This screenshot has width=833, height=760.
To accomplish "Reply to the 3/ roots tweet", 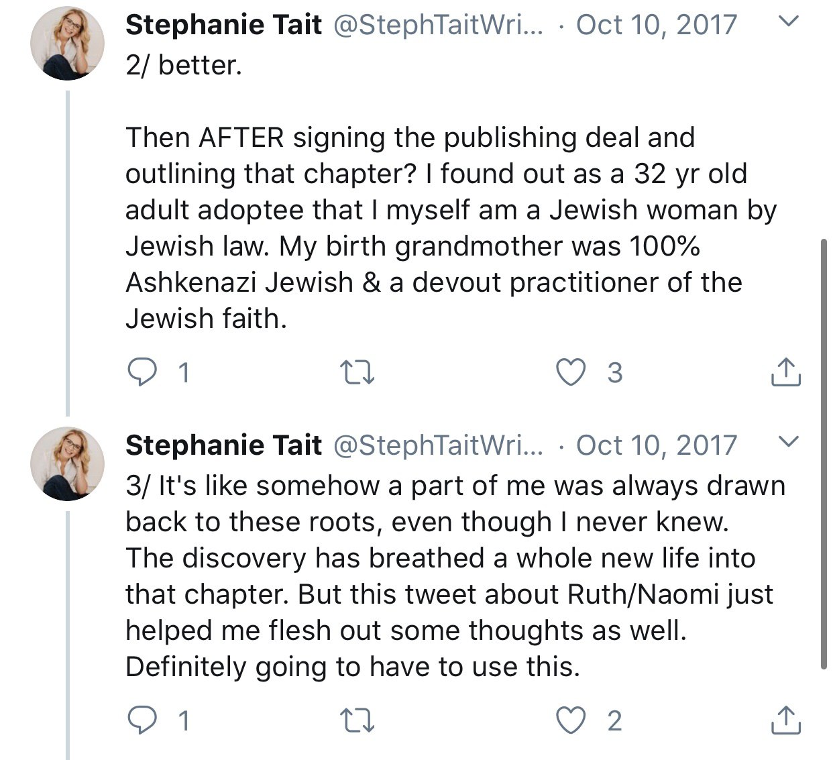I will tap(142, 721).
